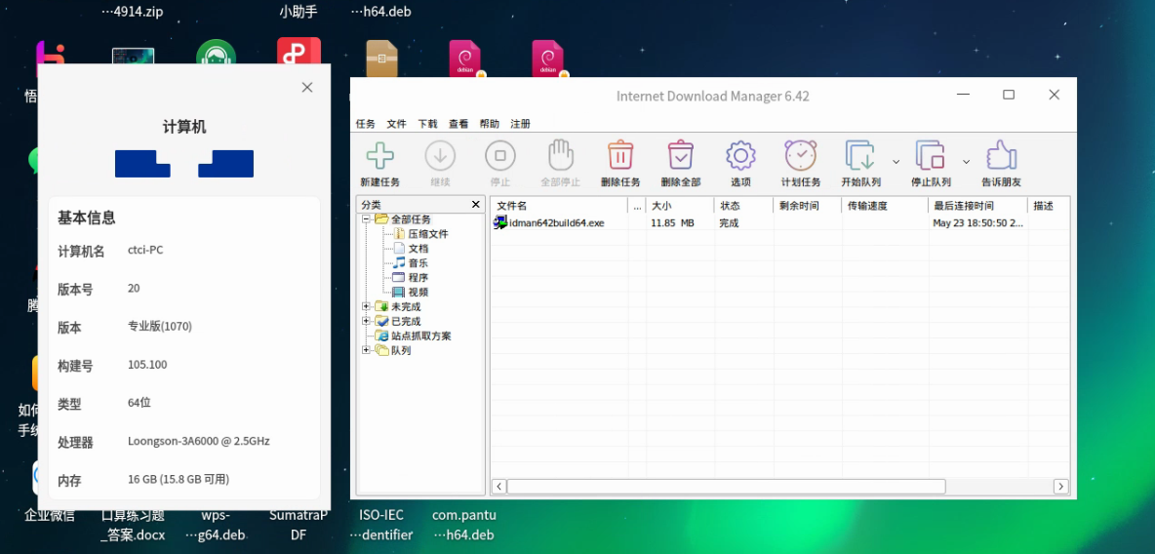Screen dimensions: 1155x554
Task: Click the Stop (停止) toolbar icon
Action: point(500,156)
